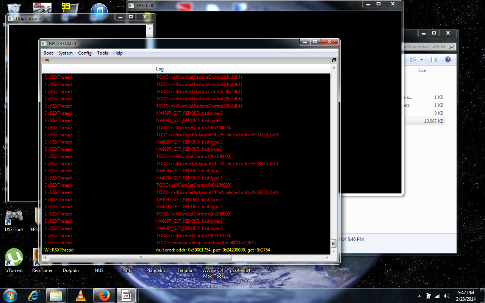
Task: Toggle the preview pane icon in Explorer
Action: tap(434, 59)
